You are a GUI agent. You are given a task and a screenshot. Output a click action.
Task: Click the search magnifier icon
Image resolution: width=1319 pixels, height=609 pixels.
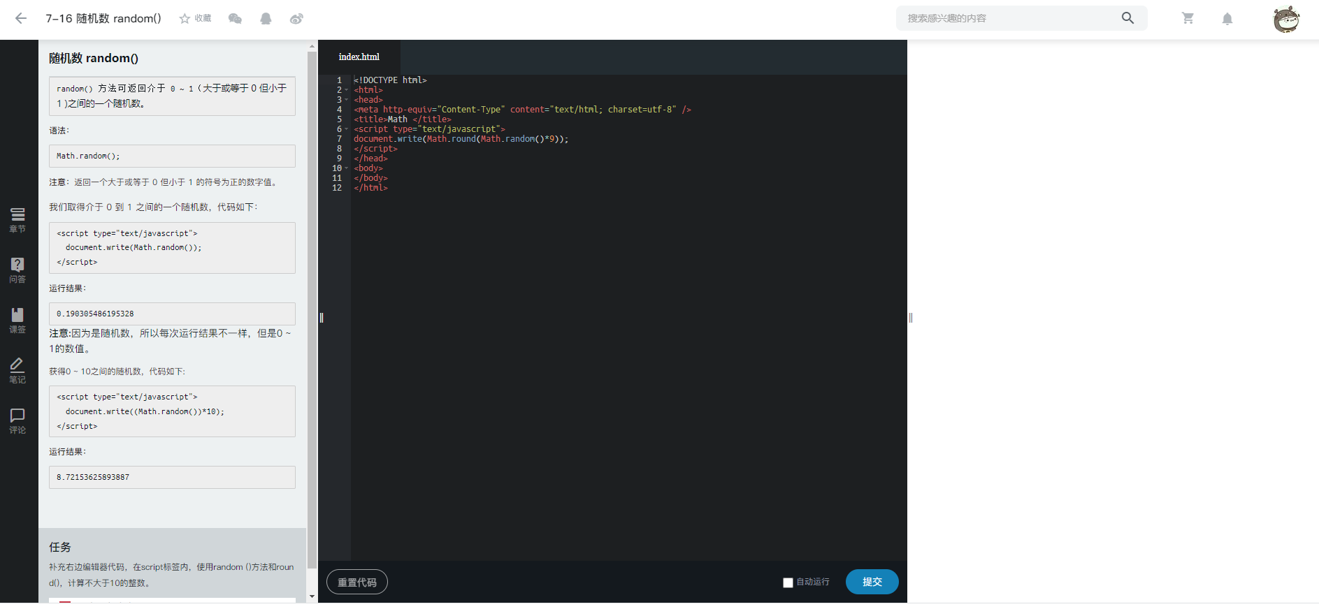click(x=1127, y=18)
